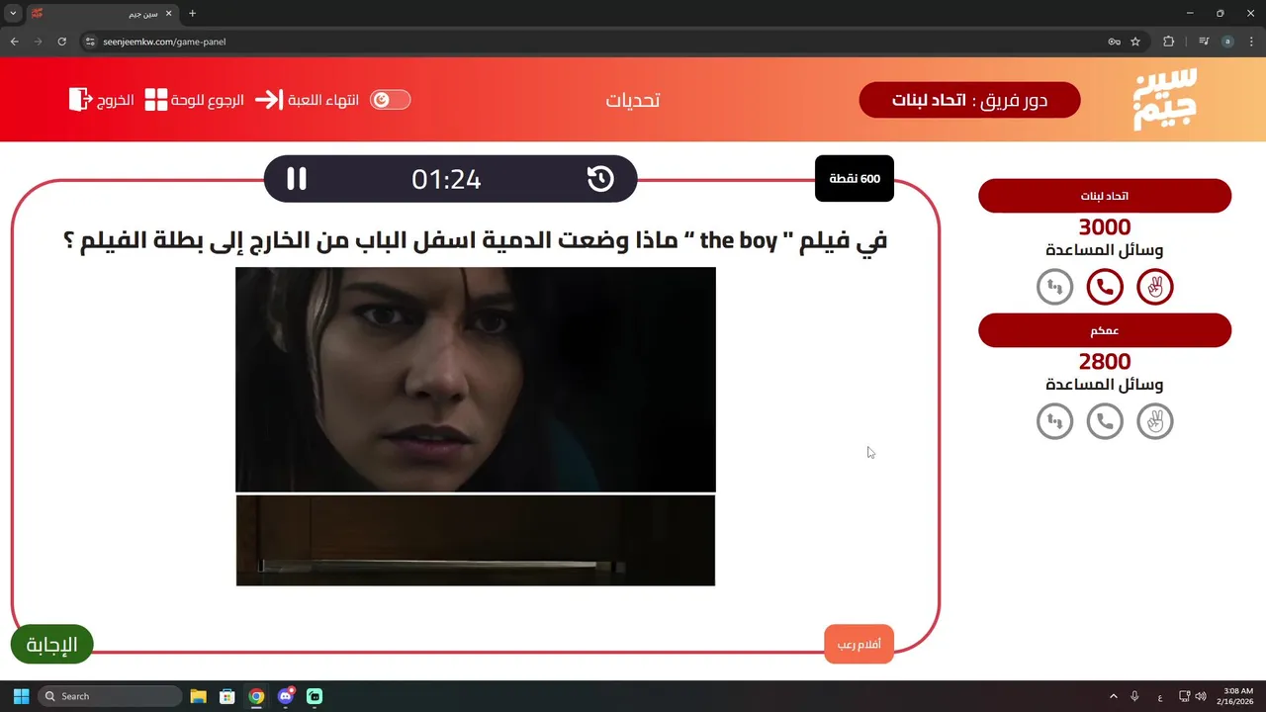The image size is (1266, 712).
Task: Use اتحاد لبنات swap lifeline icon
Action: tap(1054, 287)
